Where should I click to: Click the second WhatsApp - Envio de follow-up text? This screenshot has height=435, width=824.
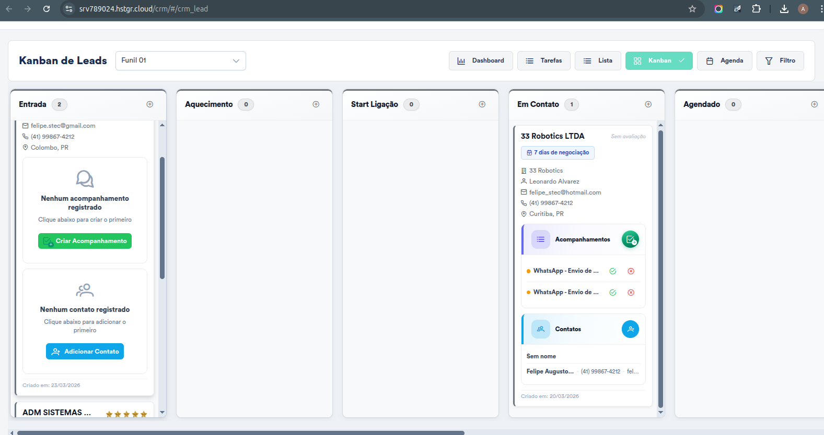[566, 293]
